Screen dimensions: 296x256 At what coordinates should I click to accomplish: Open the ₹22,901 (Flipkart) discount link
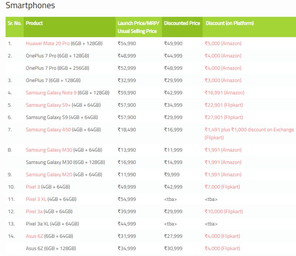pos(223,105)
